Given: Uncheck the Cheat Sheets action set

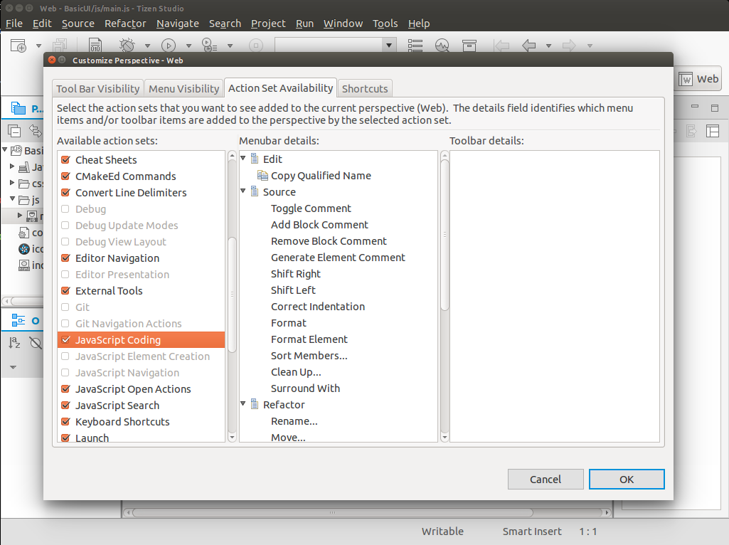Looking at the screenshot, I should [x=65, y=160].
